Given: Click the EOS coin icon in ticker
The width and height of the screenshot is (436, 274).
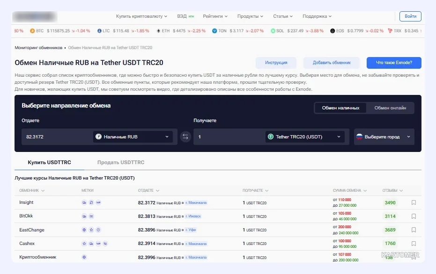Looking at the screenshot, I should (333, 31).
